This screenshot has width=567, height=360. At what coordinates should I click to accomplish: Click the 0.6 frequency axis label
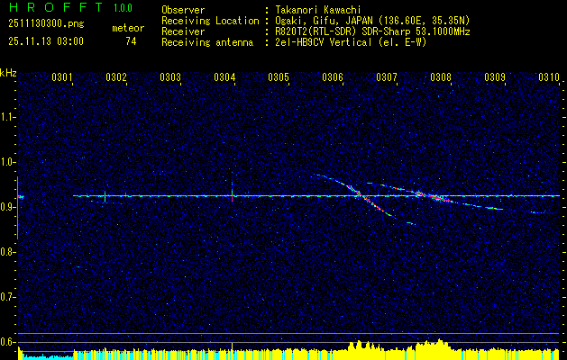7,342
